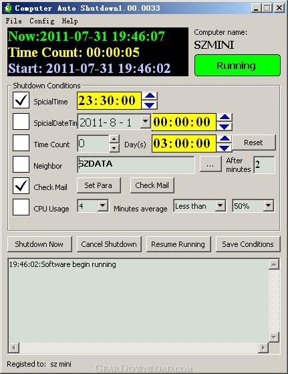The height and width of the screenshot is (374, 288).
Task: Enable the Neighbor checkbox
Action: [x=21, y=165]
